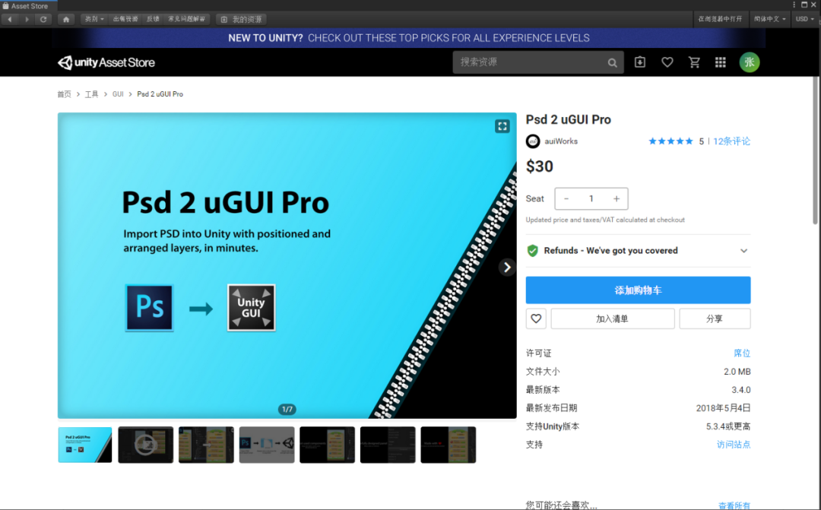Click 在浏览器中打开 to open in browser

[x=720, y=19]
